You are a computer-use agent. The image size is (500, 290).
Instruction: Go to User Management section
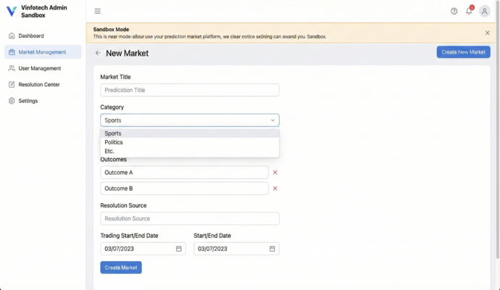[39, 68]
